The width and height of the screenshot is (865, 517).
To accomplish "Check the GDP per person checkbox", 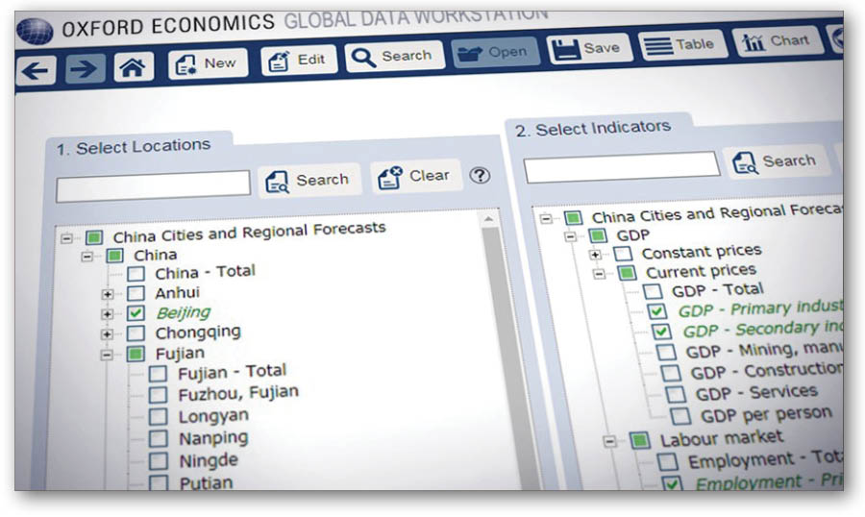I will pos(680,417).
